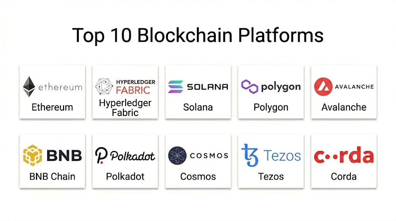This screenshot has width=396, height=221.
Task: Select the BNB Chain caption label
Action: 52,177
